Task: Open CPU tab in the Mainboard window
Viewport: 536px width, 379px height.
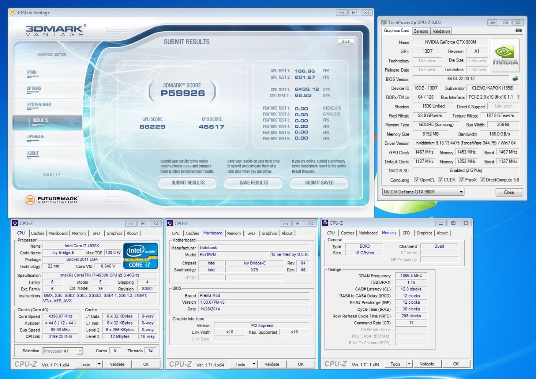Action: (176, 233)
